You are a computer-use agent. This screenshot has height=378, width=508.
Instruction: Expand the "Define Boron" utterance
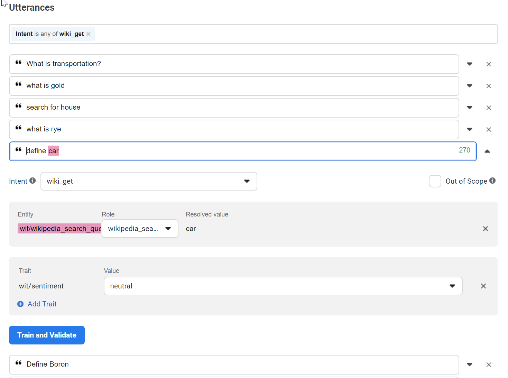[469, 365]
